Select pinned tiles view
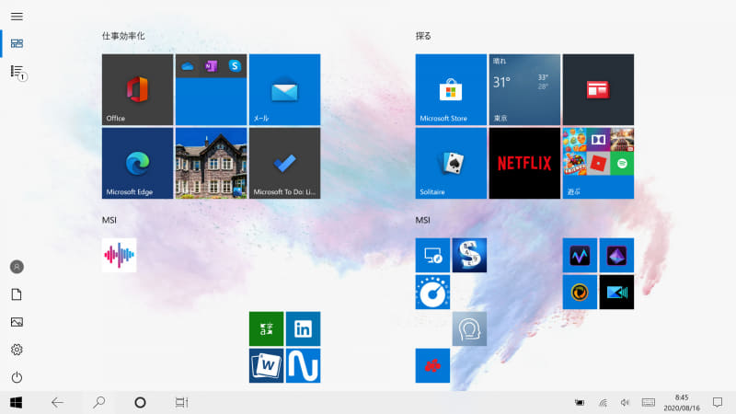Screen dimensions: 736x414 pos(17,43)
